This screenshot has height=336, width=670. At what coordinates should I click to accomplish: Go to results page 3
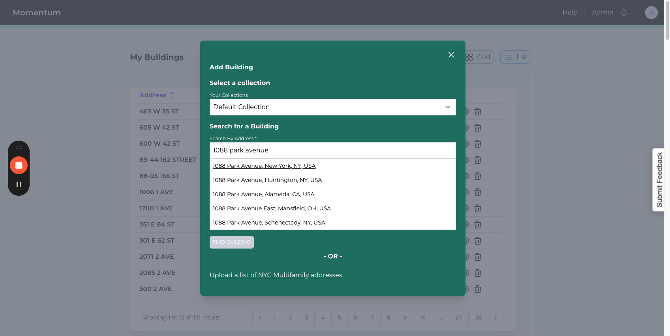pyautogui.click(x=306, y=317)
